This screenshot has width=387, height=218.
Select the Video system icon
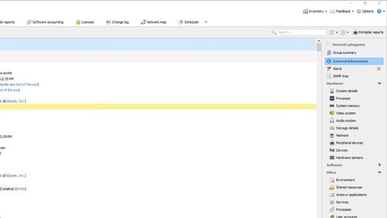pyautogui.click(x=332, y=113)
